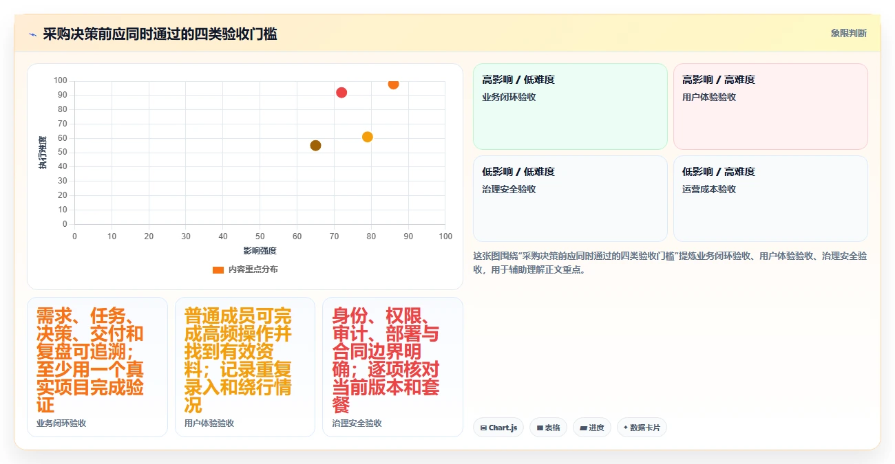The width and height of the screenshot is (895, 464).
Task: Select the 低影响 / 高难度 quadrant card
Action: pyautogui.click(x=770, y=199)
